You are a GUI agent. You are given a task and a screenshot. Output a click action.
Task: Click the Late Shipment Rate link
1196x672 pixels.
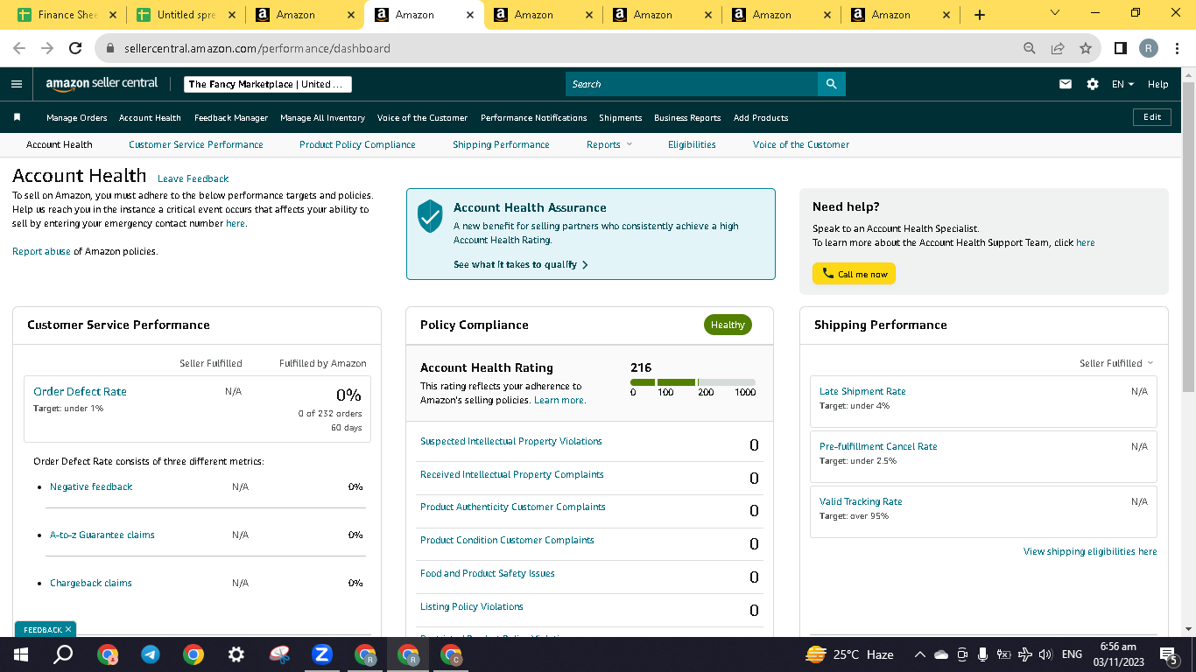[862, 391]
